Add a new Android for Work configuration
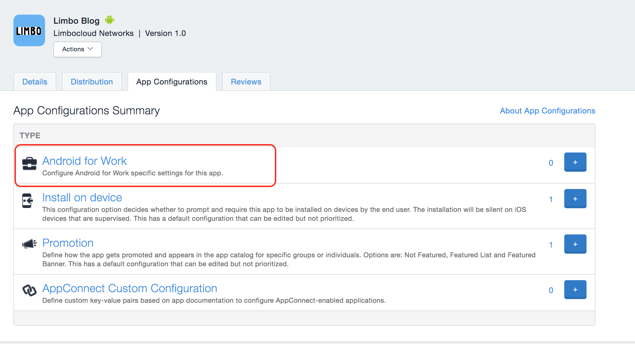This screenshot has width=635, height=344. [575, 162]
